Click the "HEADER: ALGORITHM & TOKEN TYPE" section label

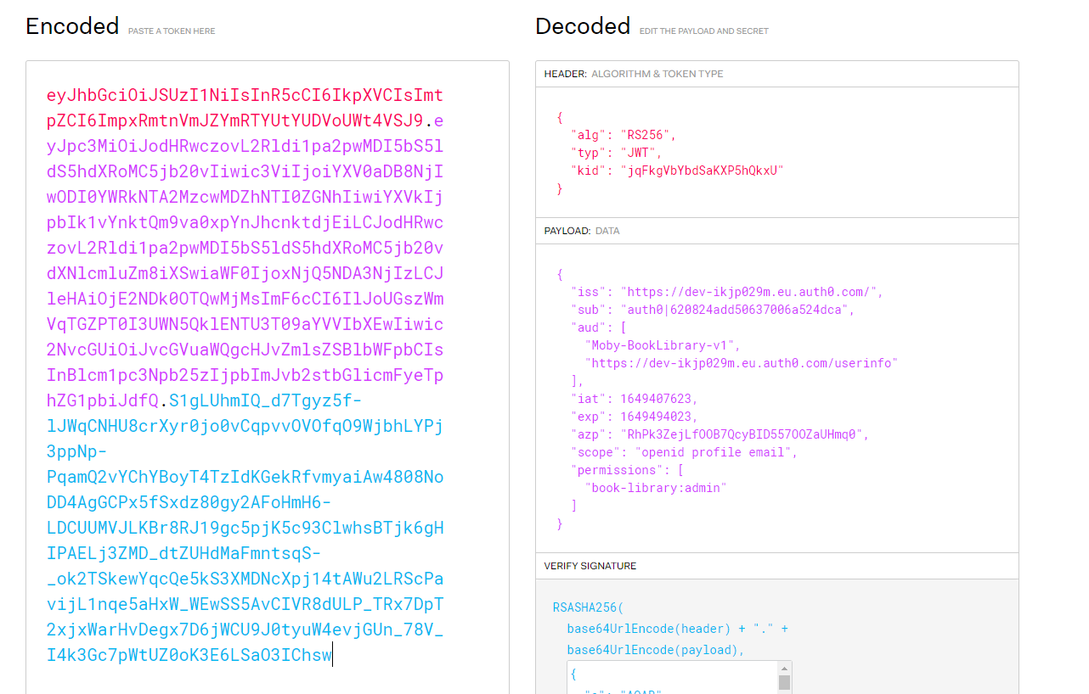tap(634, 74)
